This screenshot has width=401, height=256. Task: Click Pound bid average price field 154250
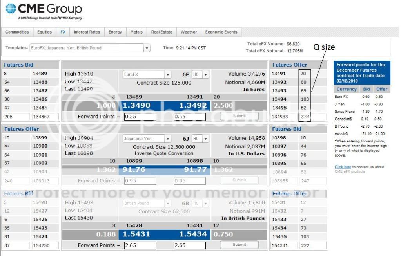(x=45, y=245)
